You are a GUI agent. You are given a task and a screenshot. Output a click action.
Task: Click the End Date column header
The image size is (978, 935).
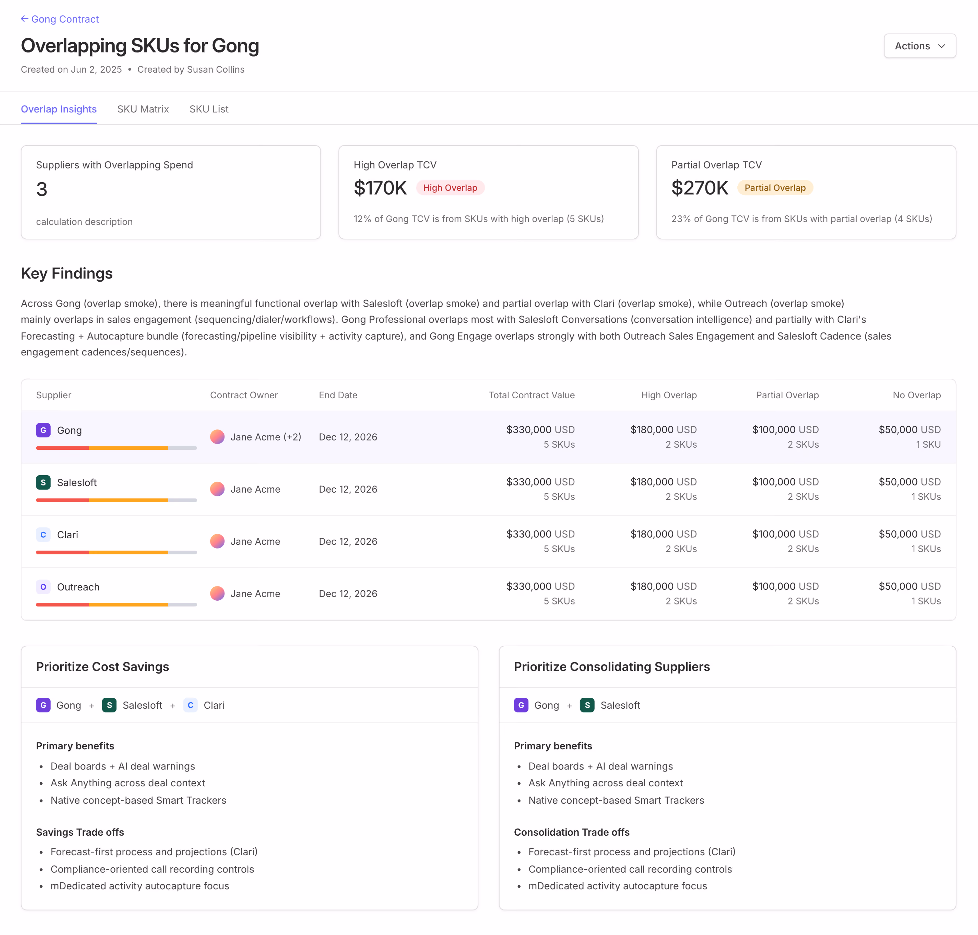click(x=338, y=395)
